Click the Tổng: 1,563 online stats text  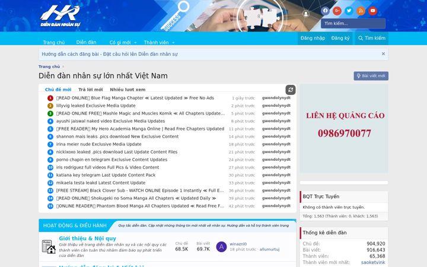[340, 216]
